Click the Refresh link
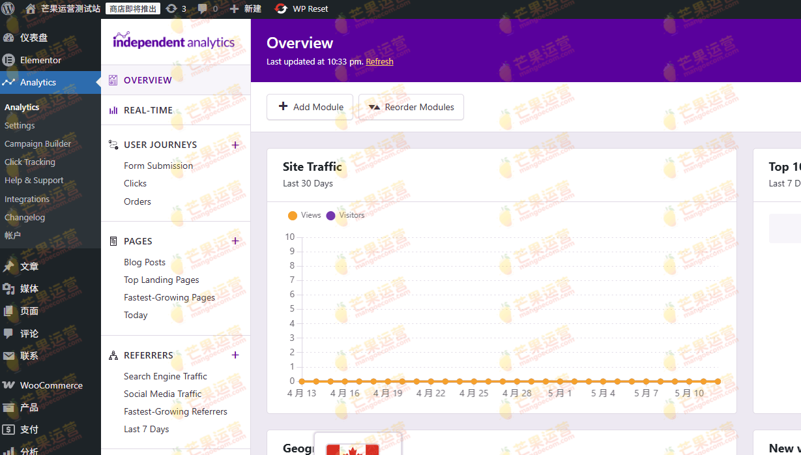This screenshot has height=455, width=801. 379,61
